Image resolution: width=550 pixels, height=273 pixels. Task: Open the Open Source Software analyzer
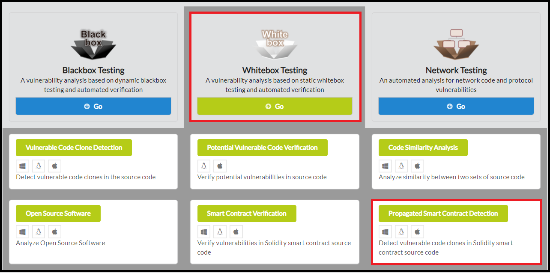(x=58, y=214)
